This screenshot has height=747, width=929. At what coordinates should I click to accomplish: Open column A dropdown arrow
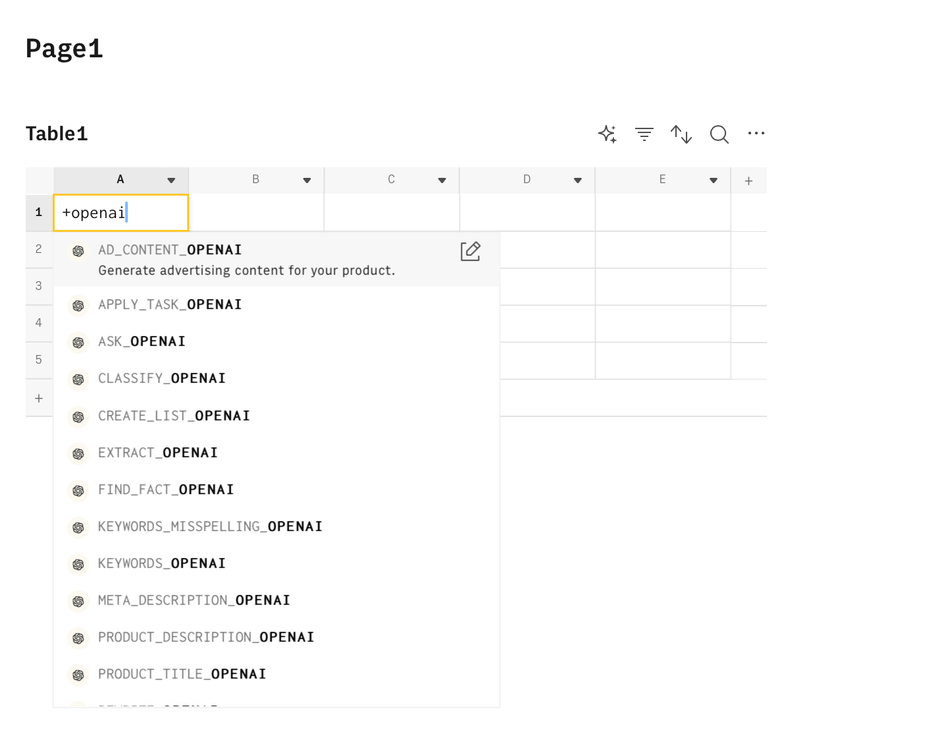[x=171, y=180]
